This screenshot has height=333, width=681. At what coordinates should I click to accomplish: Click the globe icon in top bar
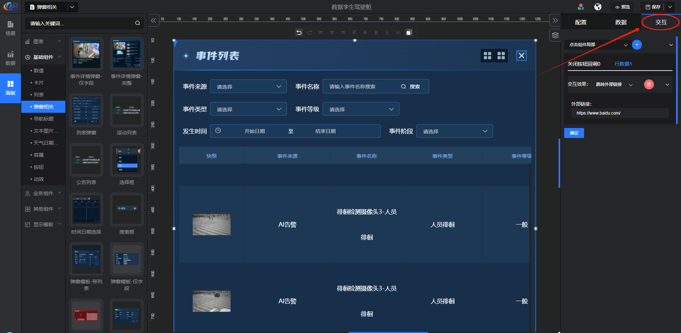(598, 7)
